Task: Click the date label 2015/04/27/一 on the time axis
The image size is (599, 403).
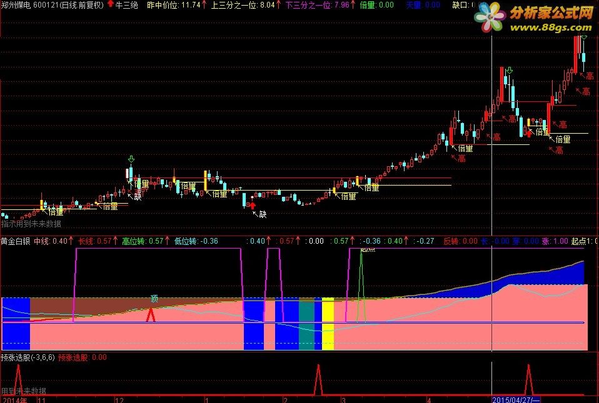Action: 516,400
